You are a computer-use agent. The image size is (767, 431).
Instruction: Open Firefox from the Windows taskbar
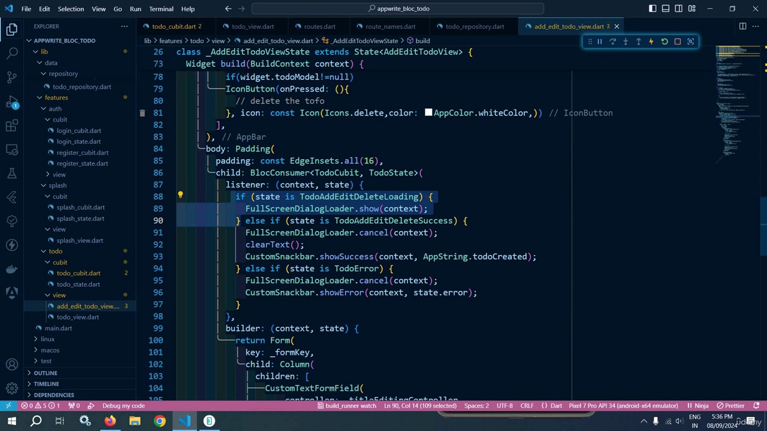(110, 421)
